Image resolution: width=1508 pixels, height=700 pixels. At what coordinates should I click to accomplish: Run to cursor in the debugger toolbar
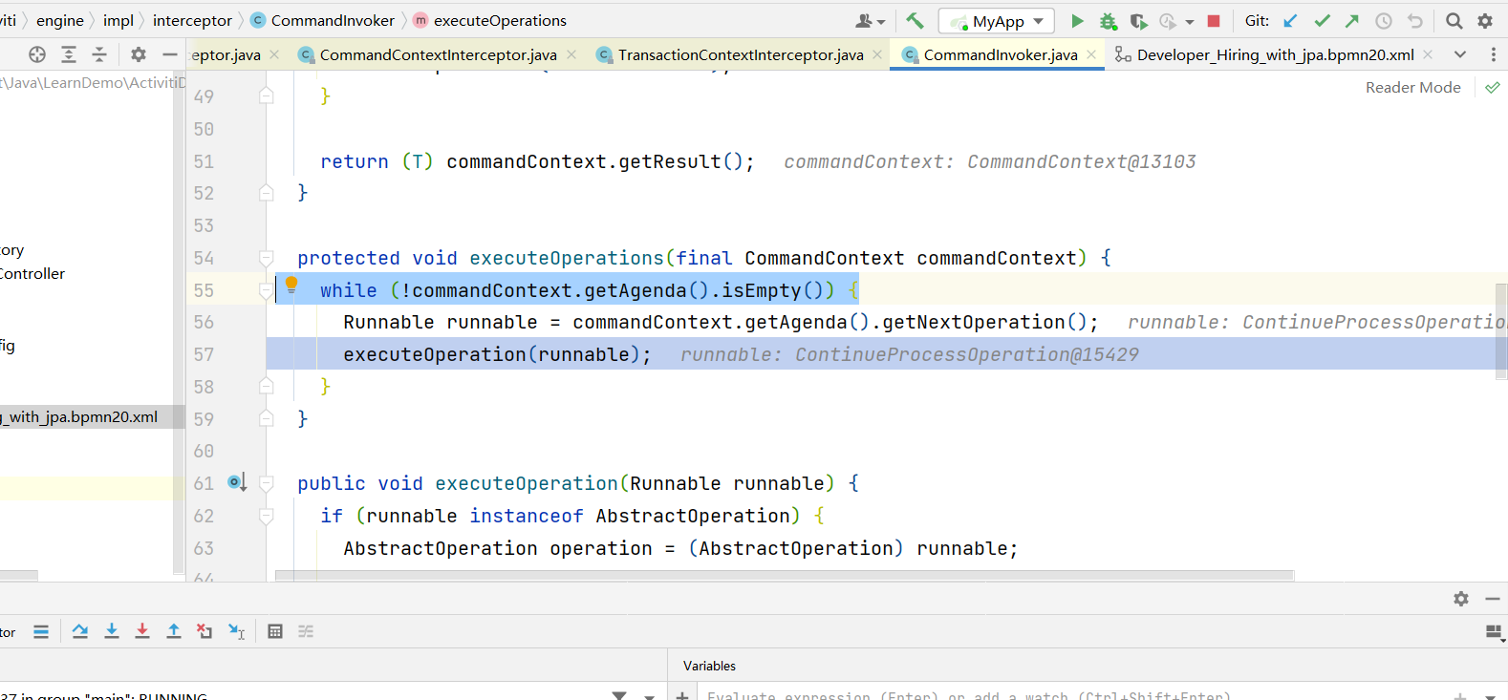(237, 631)
